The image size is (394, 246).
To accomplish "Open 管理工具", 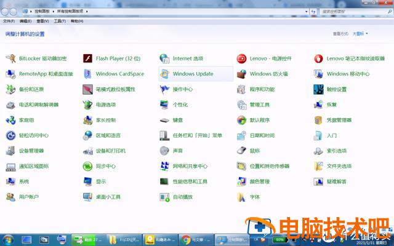I will pyautogui.click(x=253, y=105).
